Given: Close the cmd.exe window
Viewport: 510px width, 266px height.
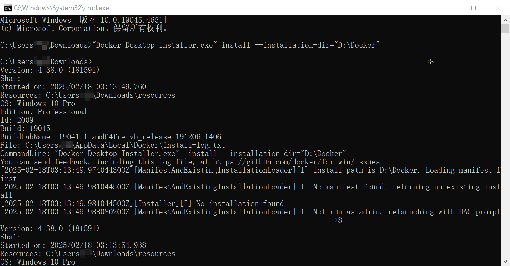Looking at the screenshot, I should click(497, 8).
